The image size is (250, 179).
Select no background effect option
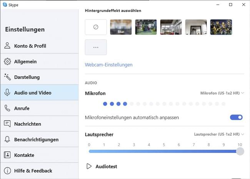96,27
